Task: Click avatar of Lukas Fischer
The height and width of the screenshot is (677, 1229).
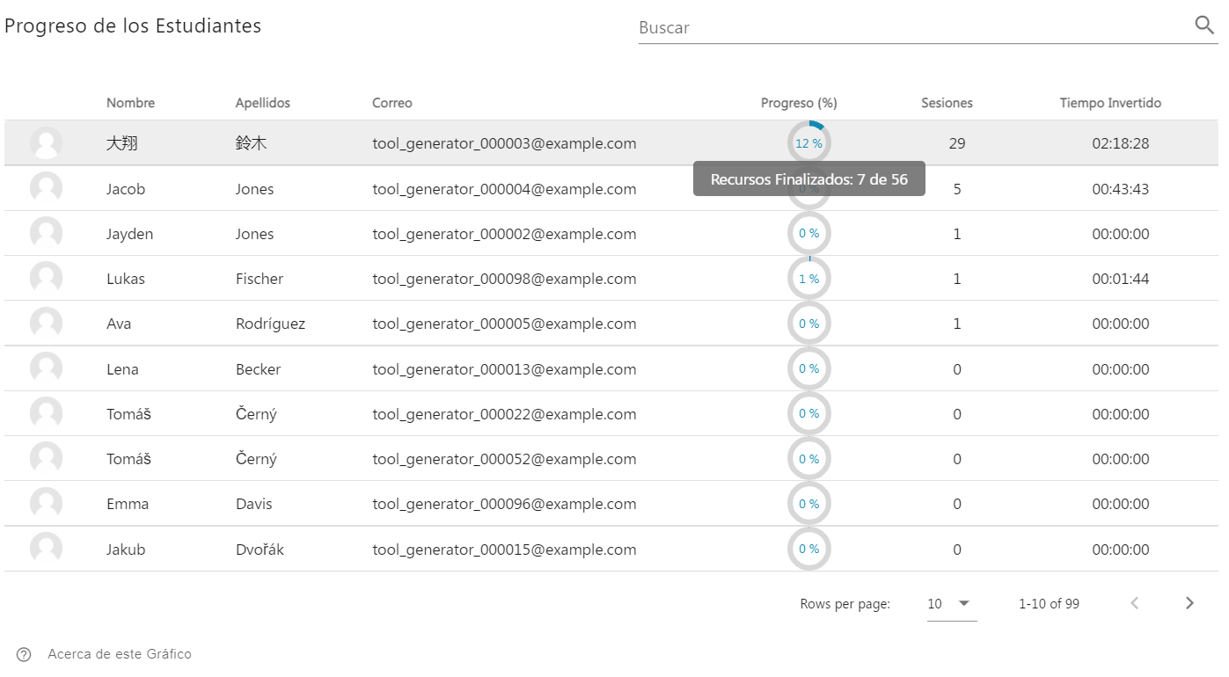Action: coord(46,278)
